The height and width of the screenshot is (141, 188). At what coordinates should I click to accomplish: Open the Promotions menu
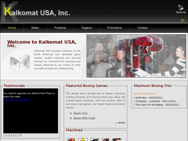(x=115, y=28)
